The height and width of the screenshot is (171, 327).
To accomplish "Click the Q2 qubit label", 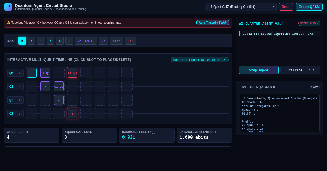I will click(16, 100).
